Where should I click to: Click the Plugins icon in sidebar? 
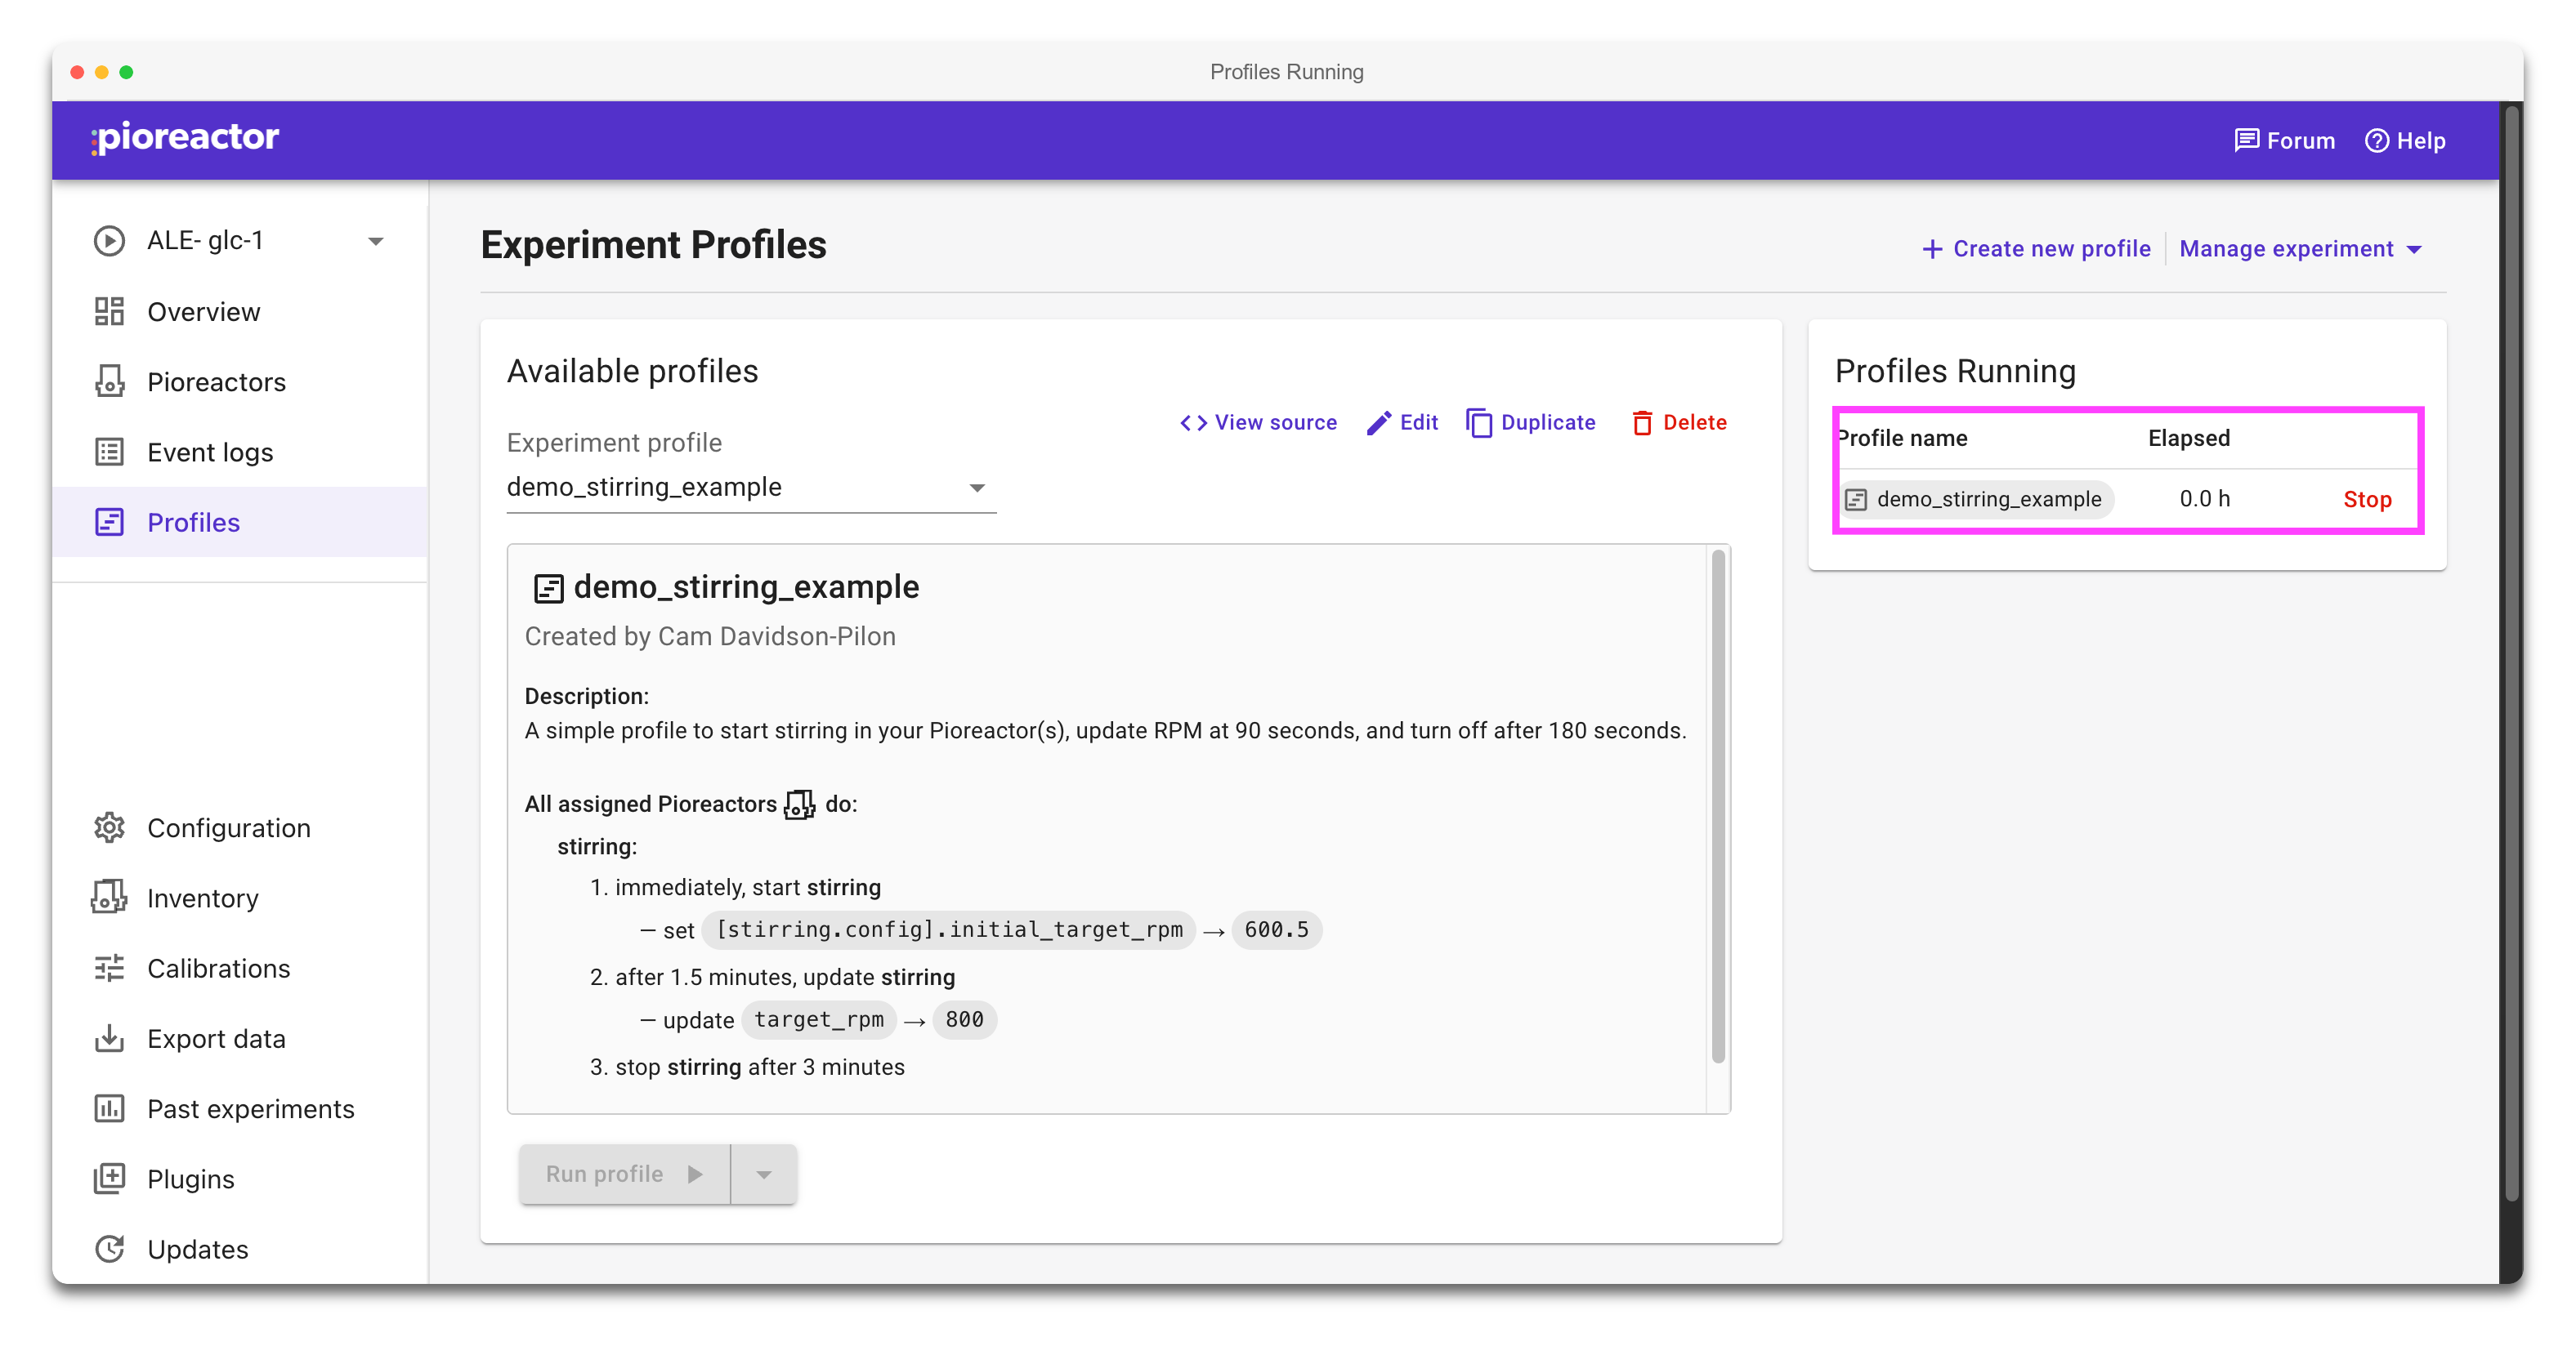[x=109, y=1179]
